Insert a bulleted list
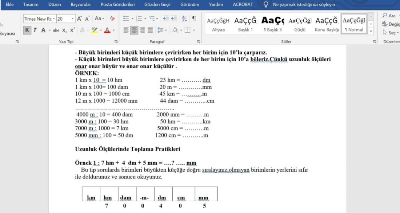Image resolution: width=400 pixels, height=213 pixels. tap(126, 18)
